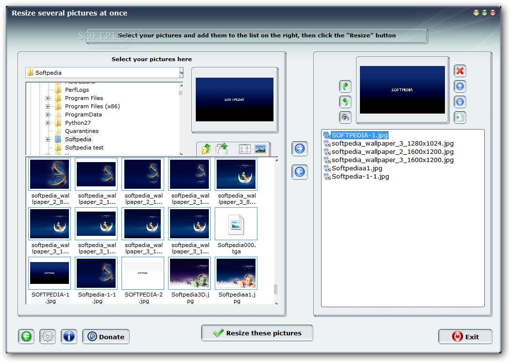Open settings with the gear icon

tap(48, 336)
